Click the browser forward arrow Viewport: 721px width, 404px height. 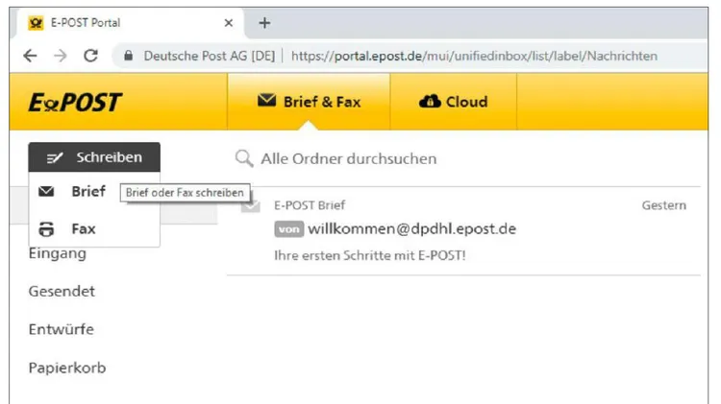click(61, 56)
